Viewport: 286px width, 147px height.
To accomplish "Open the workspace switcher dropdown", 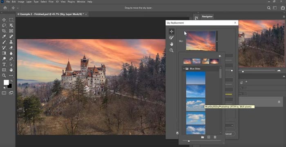I will (x=275, y=8).
